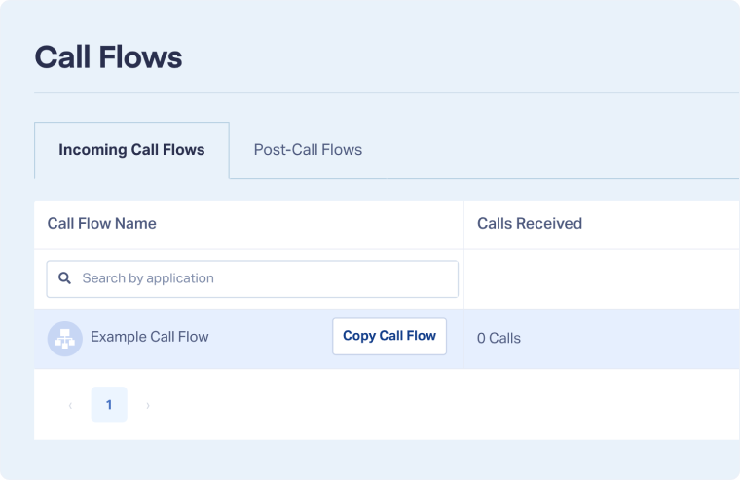Image resolution: width=740 pixels, height=480 pixels.
Task: Click the empty filter cell under Calls Received
Action: pos(600,278)
